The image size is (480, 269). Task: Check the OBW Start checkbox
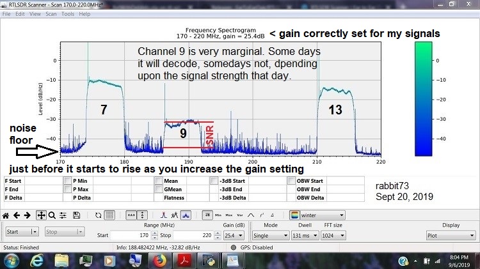pyautogui.click(x=292, y=181)
